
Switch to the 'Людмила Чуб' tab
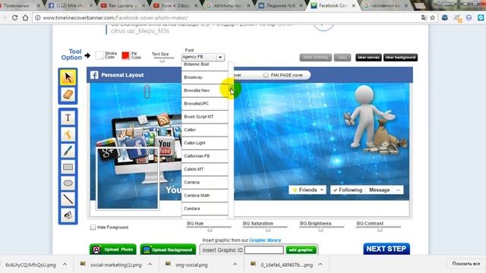pos(281,5)
